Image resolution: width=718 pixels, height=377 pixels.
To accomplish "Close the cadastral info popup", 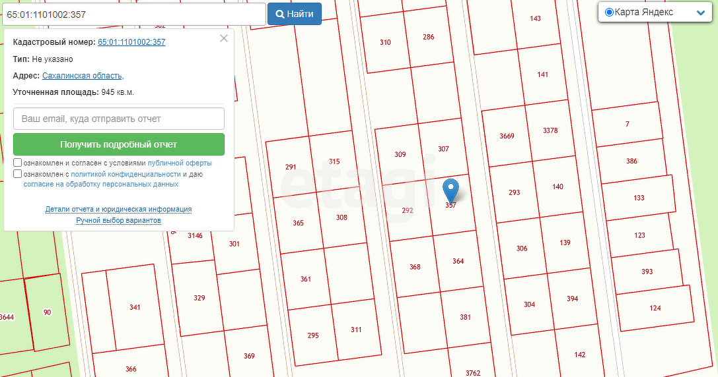I will click(224, 38).
